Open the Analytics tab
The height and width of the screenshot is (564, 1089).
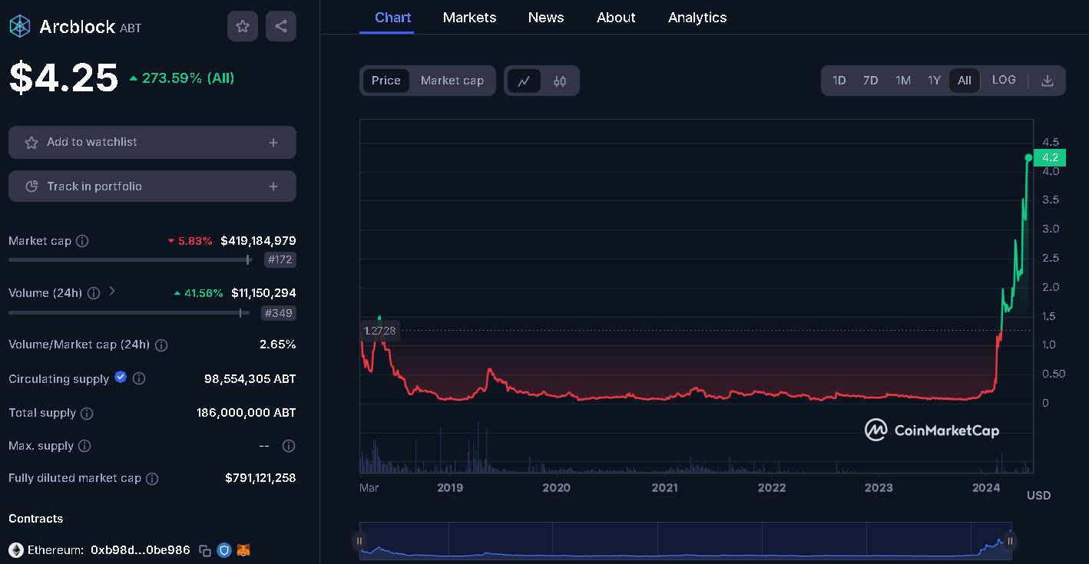697,18
